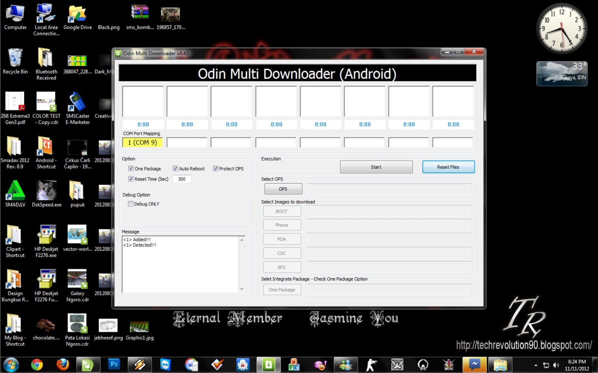598x373 pixels.
Task: Open the Recycle Bin
Action: point(15,62)
